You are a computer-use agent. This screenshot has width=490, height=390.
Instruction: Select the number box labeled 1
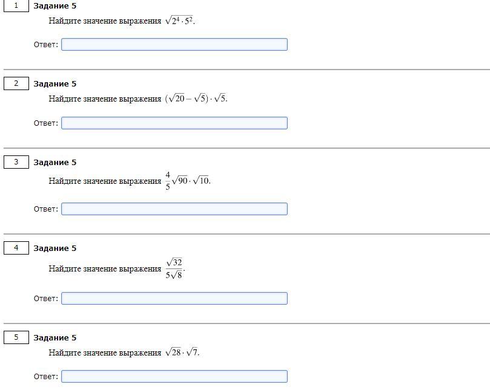point(16,5)
